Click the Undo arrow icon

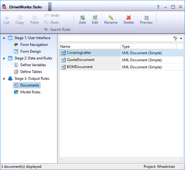pyautogui.click(x=46, y=15)
